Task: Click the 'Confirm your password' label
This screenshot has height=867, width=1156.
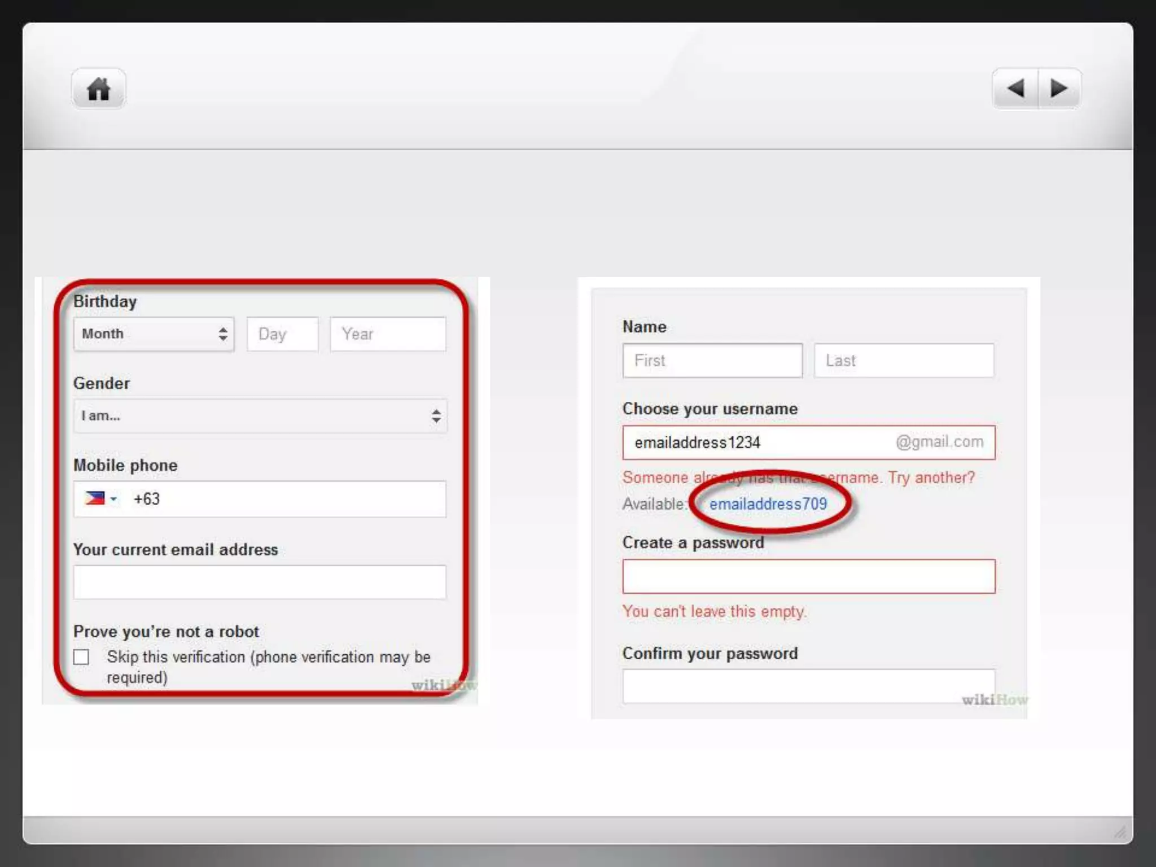Action: pos(710,654)
